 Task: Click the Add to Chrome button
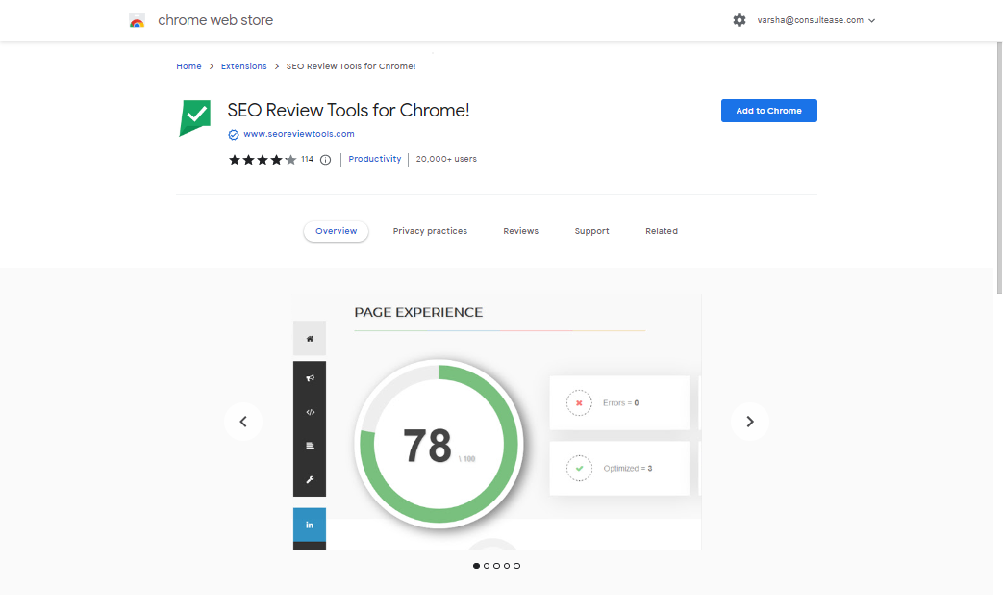[769, 111]
